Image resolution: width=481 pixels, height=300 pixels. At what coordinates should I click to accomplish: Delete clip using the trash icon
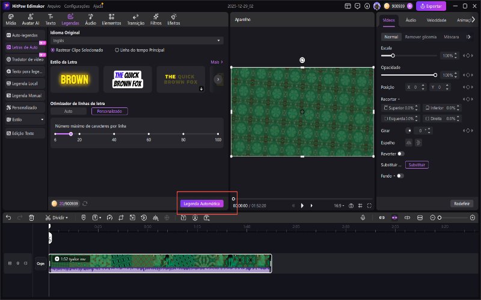pos(31,217)
